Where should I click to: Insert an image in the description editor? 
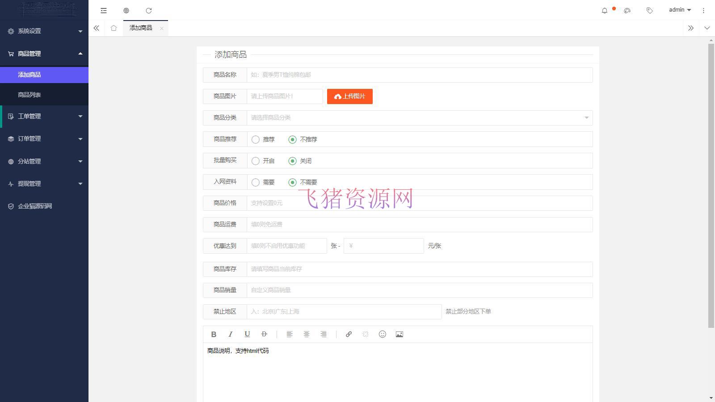(399, 334)
